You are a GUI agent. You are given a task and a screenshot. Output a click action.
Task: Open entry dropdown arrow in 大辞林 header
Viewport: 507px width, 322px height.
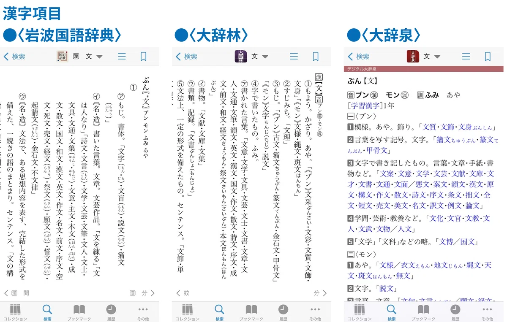tap(265, 57)
